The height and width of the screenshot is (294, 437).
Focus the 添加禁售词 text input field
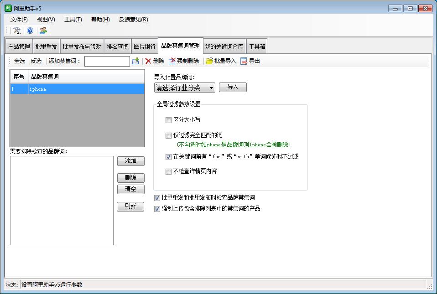(x=107, y=61)
